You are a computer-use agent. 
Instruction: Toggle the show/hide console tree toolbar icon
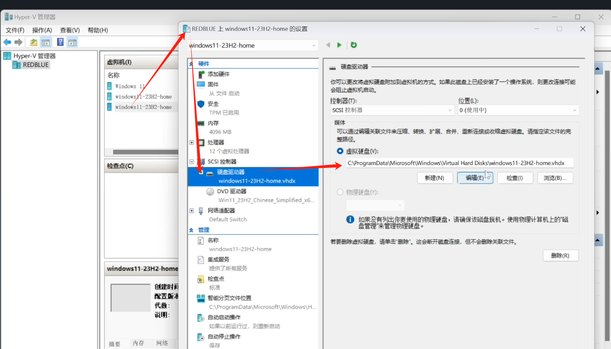[x=45, y=42]
